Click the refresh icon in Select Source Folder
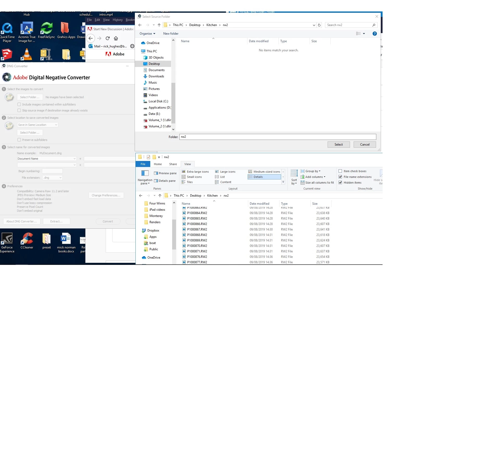The image size is (500, 474). pos(319,25)
